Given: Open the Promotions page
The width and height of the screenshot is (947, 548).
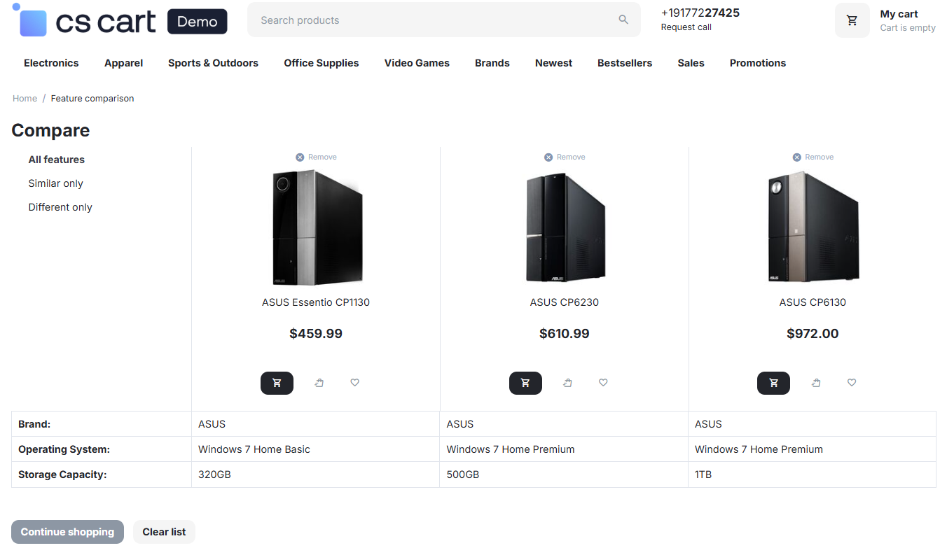Looking at the screenshot, I should tap(758, 63).
